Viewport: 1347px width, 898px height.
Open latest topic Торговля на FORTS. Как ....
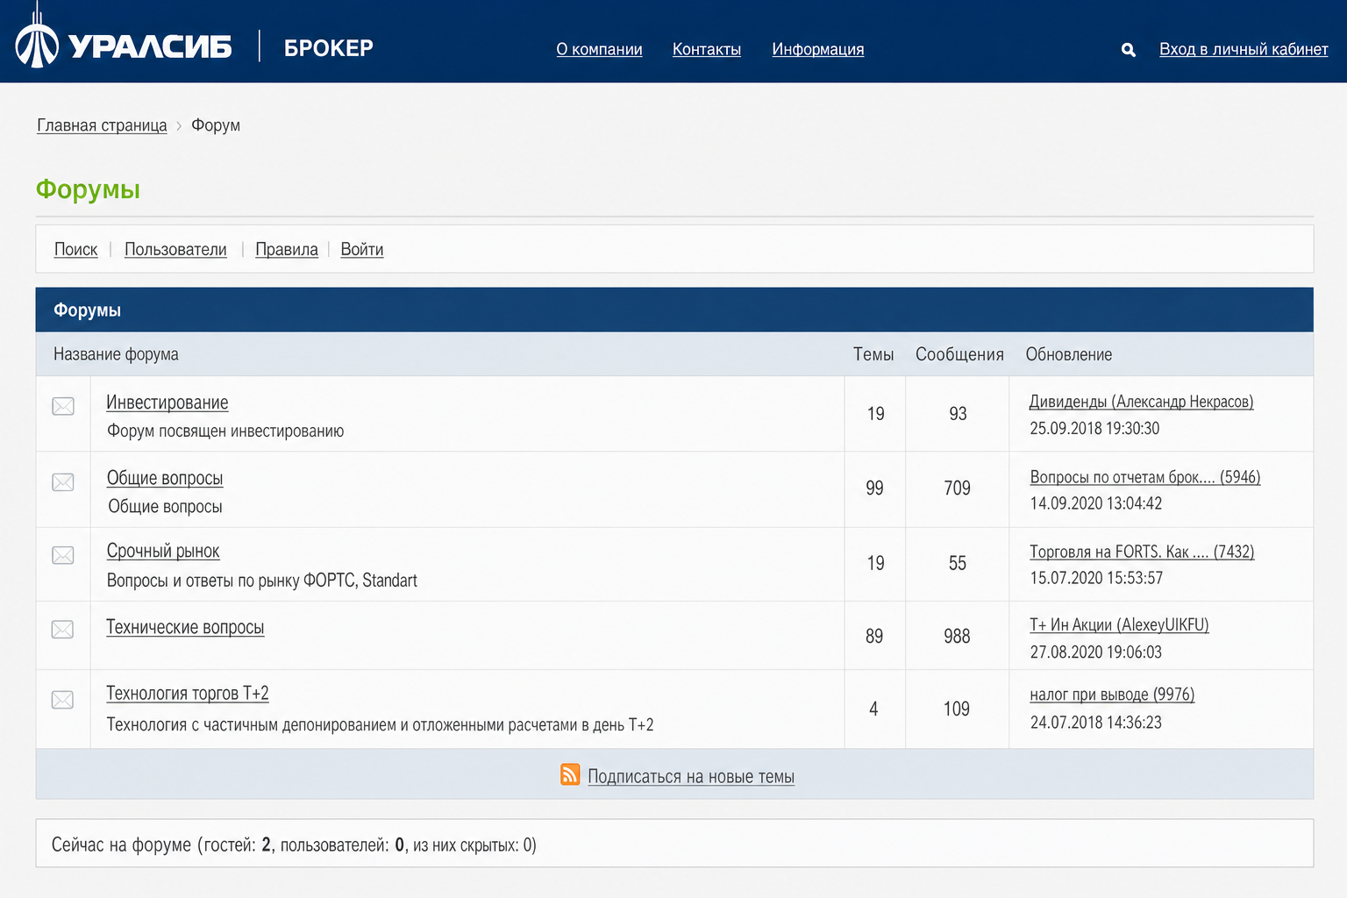[x=1143, y=552]
